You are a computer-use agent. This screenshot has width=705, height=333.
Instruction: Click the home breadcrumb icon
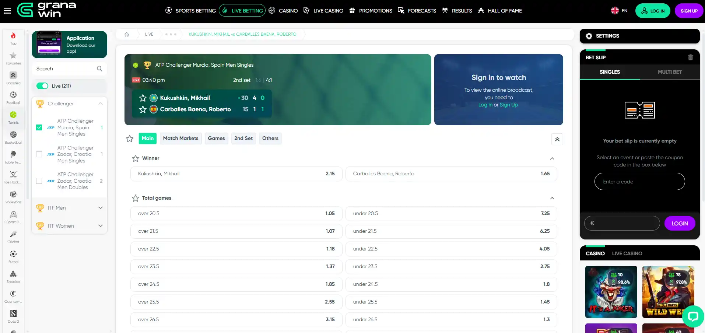pos(127,34)
